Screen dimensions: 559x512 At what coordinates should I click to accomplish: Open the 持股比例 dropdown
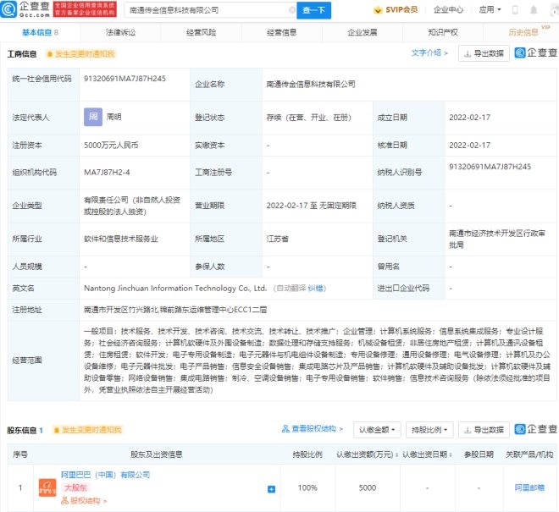pyautogui.click(x=429, y=430)
